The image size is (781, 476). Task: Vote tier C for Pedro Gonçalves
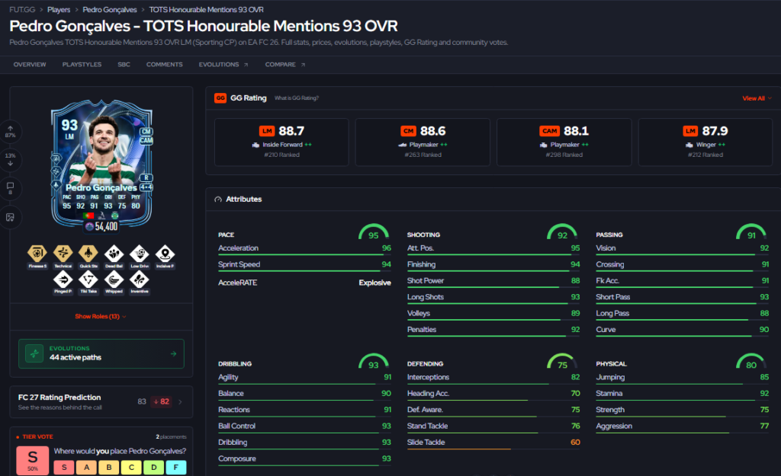(131, 467)
